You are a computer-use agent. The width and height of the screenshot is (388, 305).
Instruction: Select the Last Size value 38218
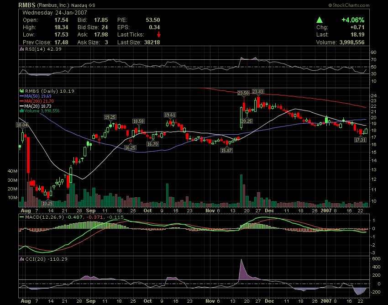click(152, 42)
